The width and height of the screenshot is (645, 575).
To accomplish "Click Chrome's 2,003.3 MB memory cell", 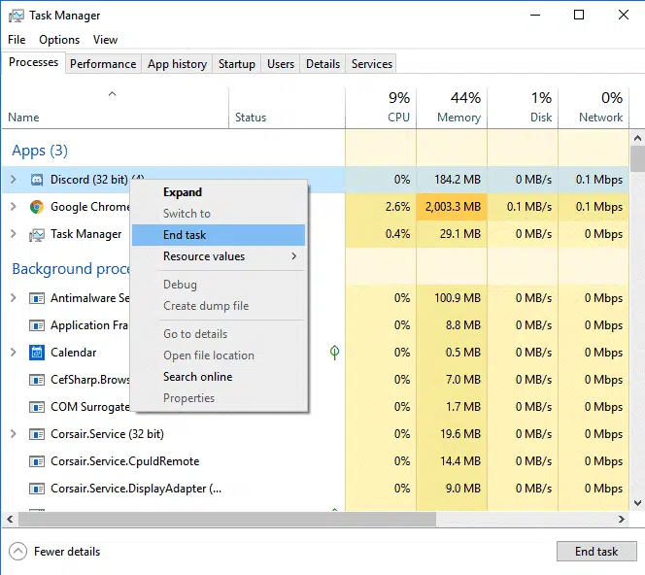I will (x=452, y=207).
